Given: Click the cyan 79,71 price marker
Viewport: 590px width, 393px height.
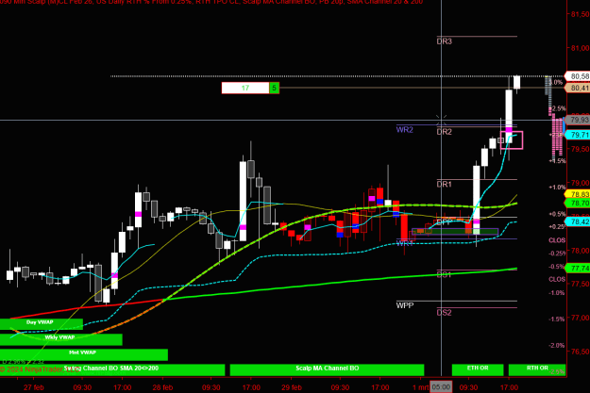Looking at the screenshot, I should click(x=578, y=135).
